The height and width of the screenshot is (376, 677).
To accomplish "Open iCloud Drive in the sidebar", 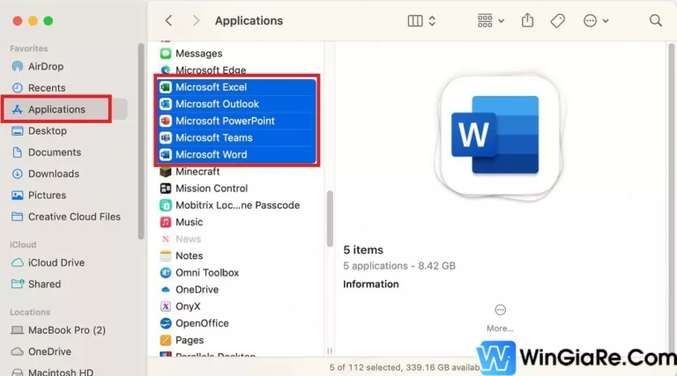I will tap(56, 262).
